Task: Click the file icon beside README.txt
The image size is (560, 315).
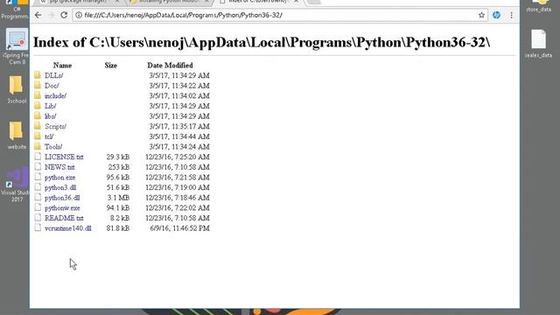Action: coord(38,217)
